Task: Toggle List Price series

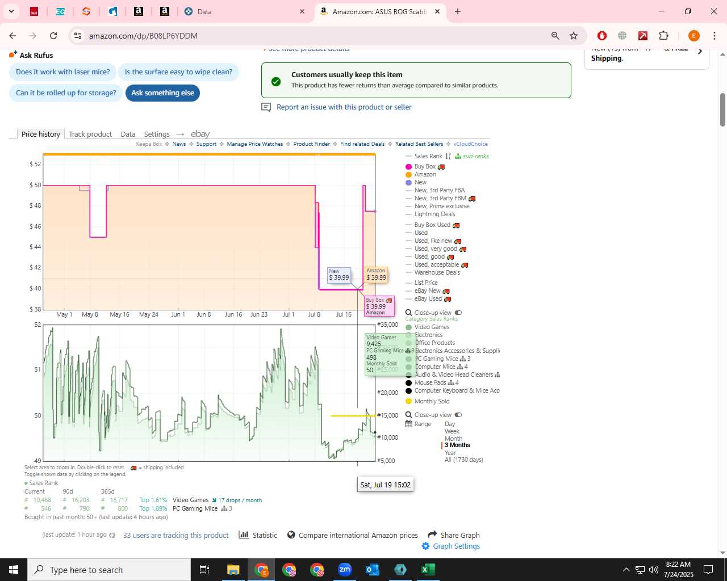Action: pos(426,283)
